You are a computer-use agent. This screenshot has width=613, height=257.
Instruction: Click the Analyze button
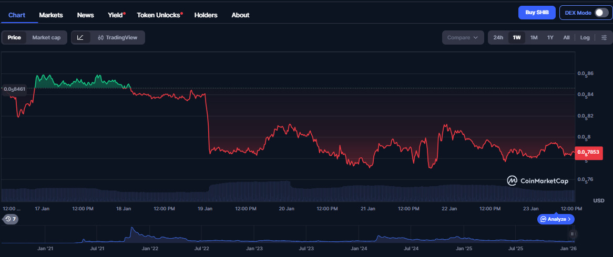click(556, 219)
